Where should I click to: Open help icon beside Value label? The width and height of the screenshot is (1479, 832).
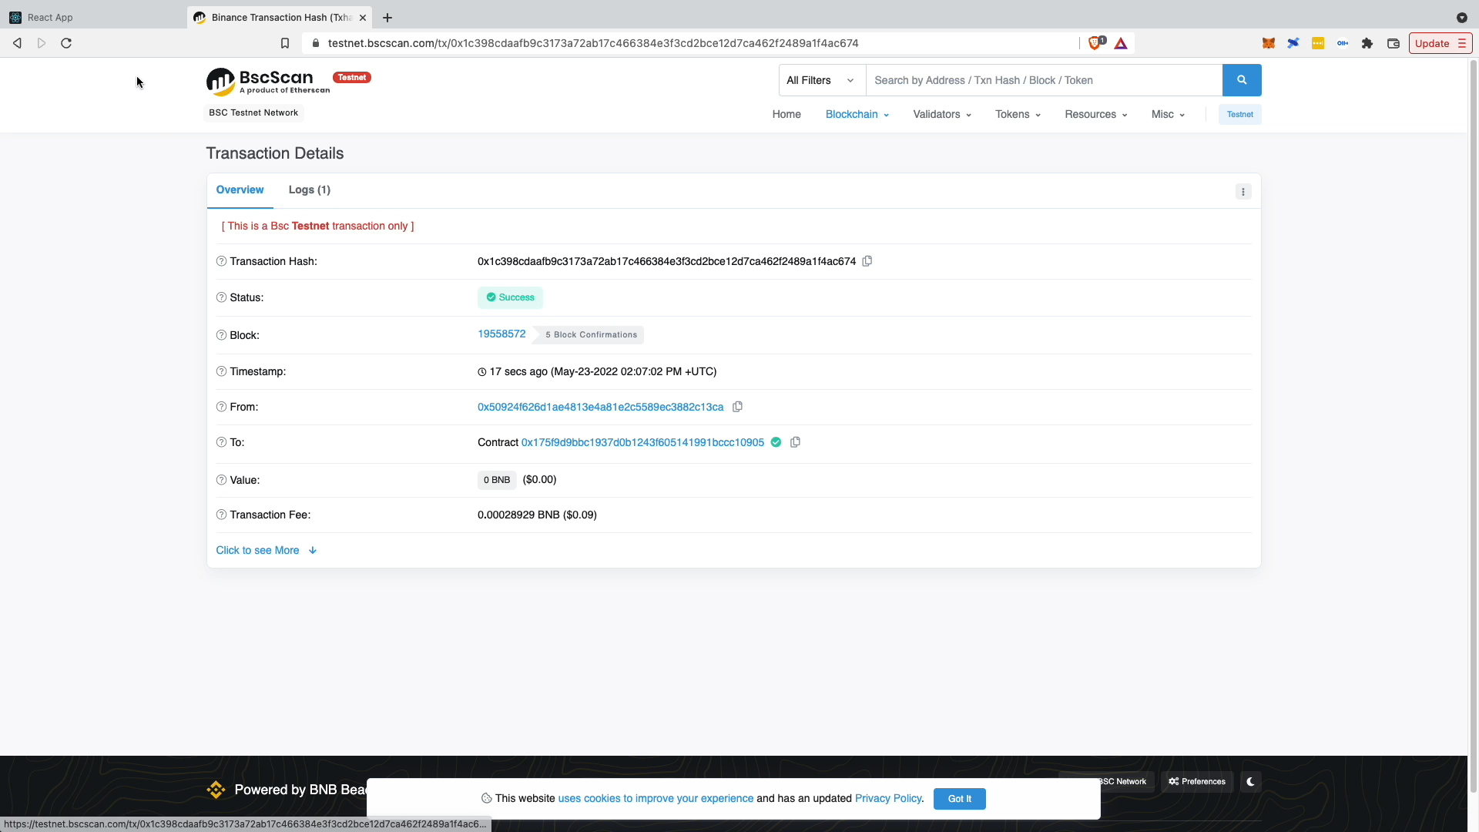[x=221, y=480]
